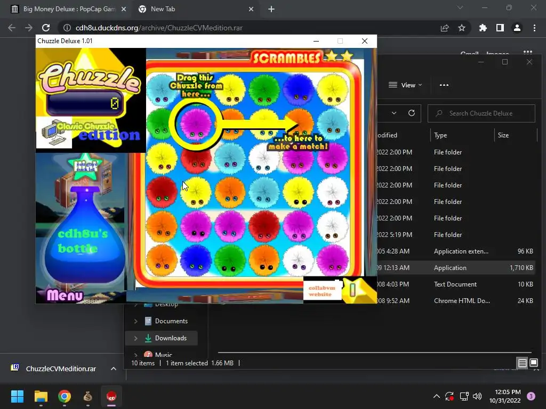Screen dimensions: 546x409
Task: Switch File Explorer to large thumbnails view
Action: tap(533, 363)
